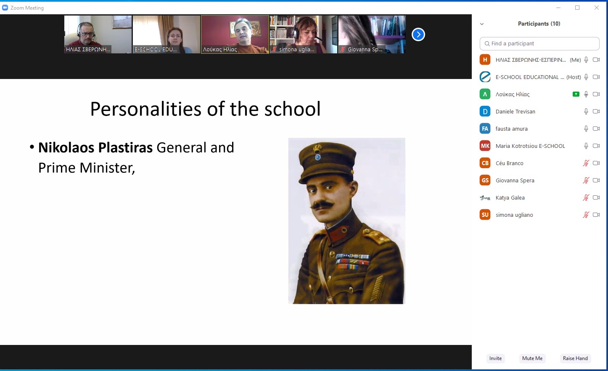This screenshot has height=371, width=608.
Task: Select Daniele Trevisan participant entry
Action: (x=515, y=111)
